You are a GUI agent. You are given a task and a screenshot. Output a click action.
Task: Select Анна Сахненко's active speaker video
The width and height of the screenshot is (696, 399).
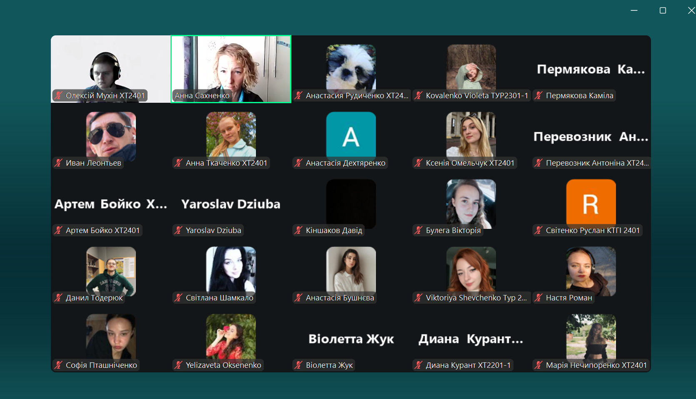click(231, 69)
